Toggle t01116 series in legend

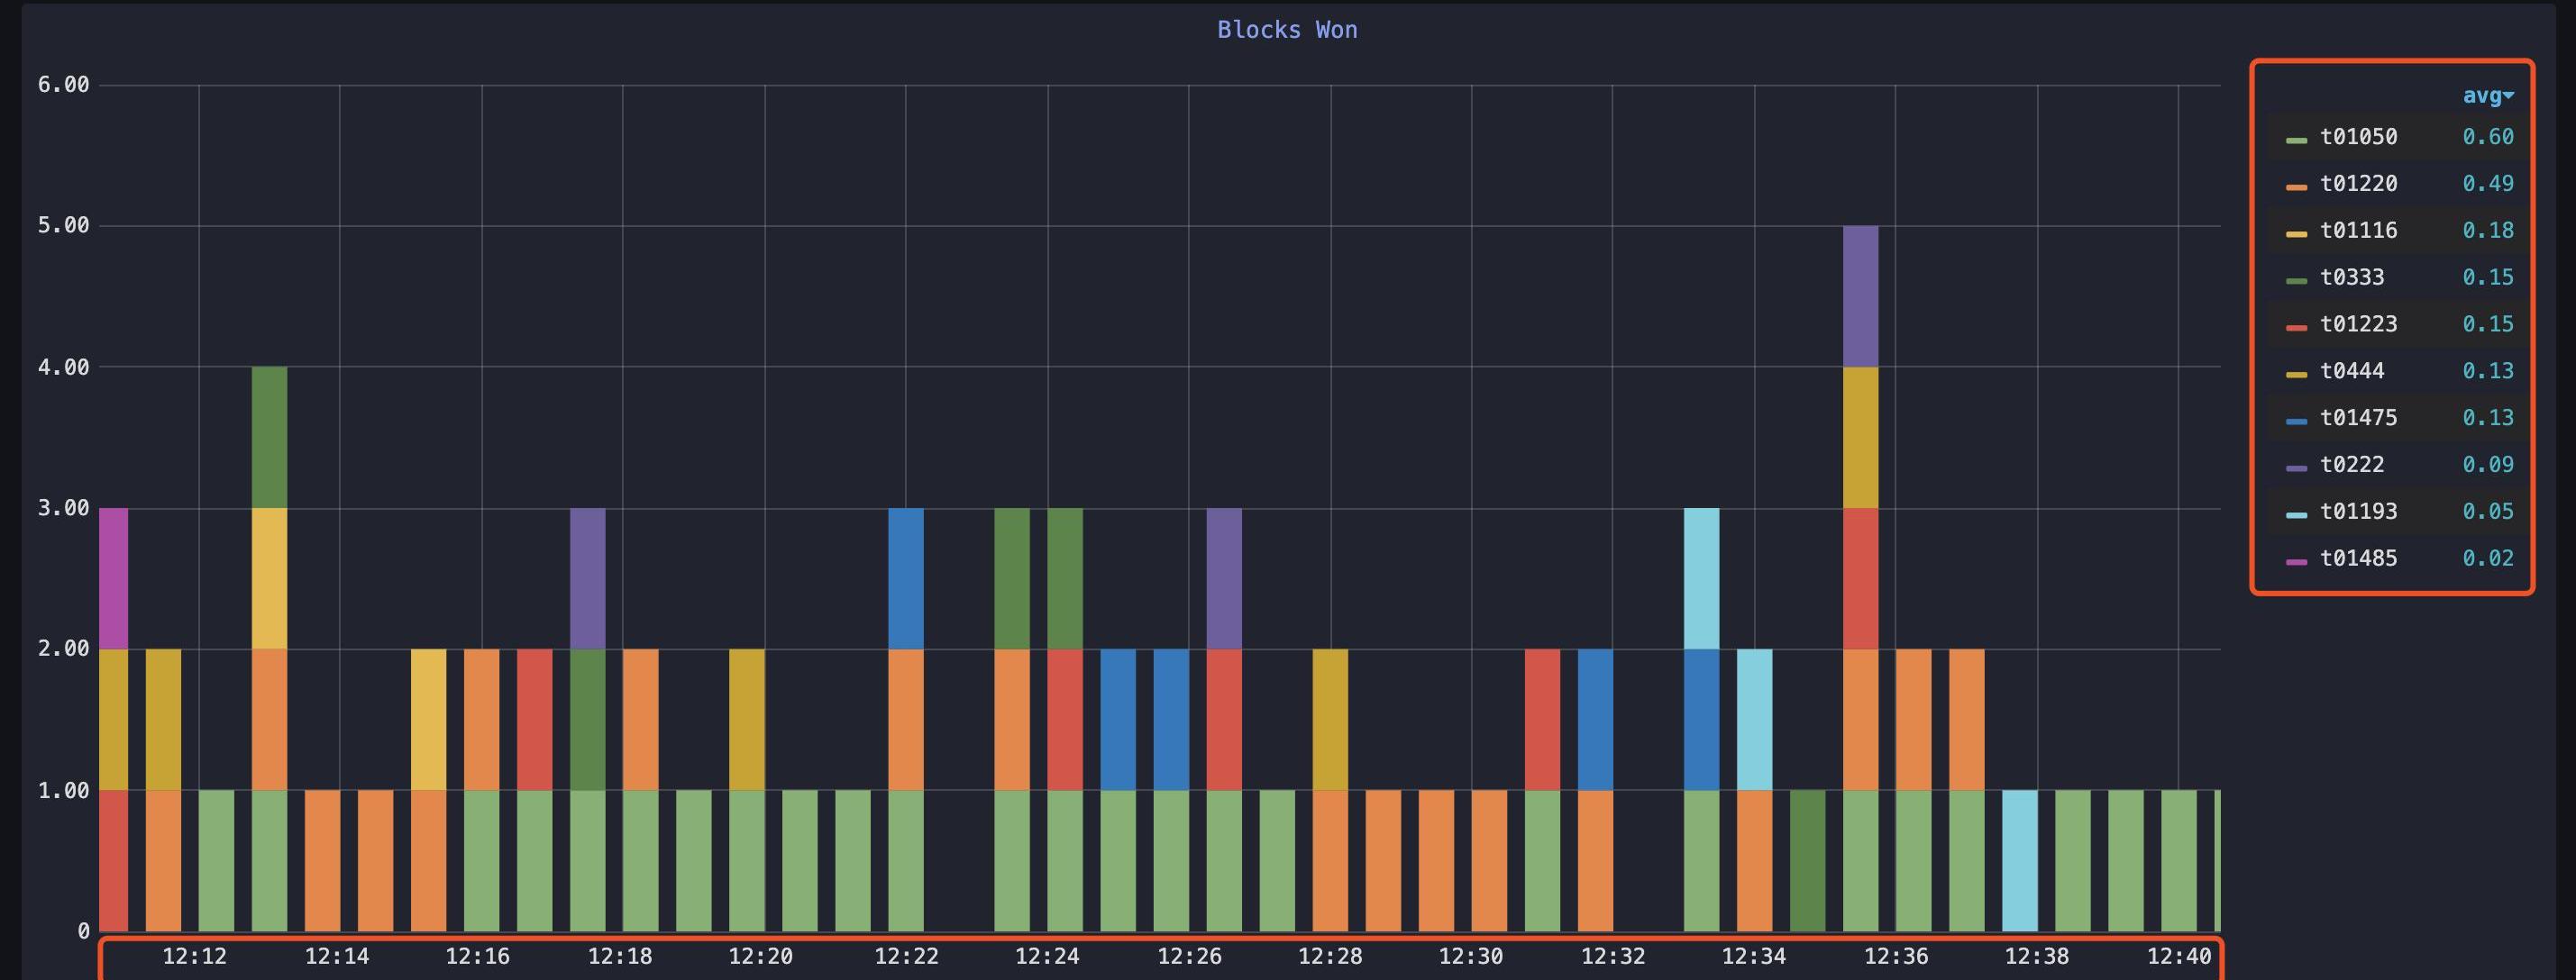[x=2358, y=231]
